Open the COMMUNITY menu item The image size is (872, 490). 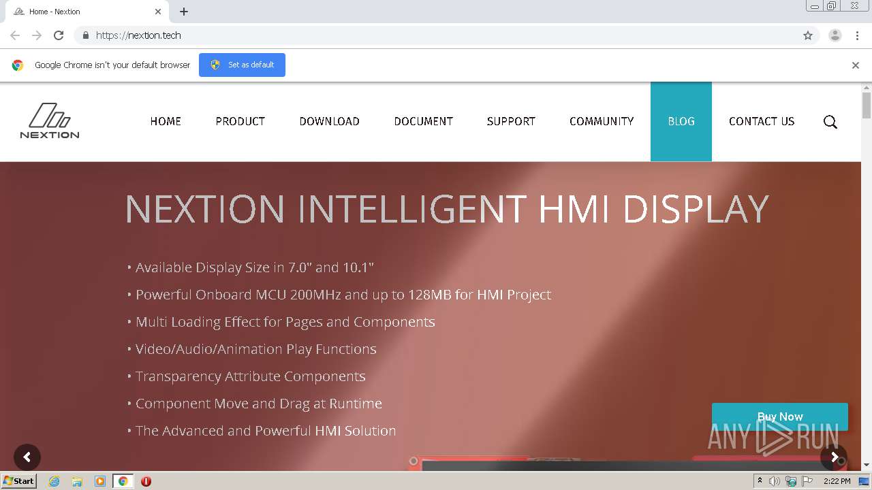602,121
